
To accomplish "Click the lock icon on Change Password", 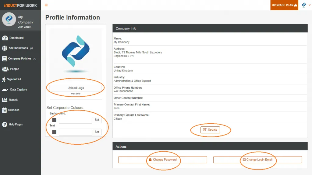I will click(x=150, y=160).
